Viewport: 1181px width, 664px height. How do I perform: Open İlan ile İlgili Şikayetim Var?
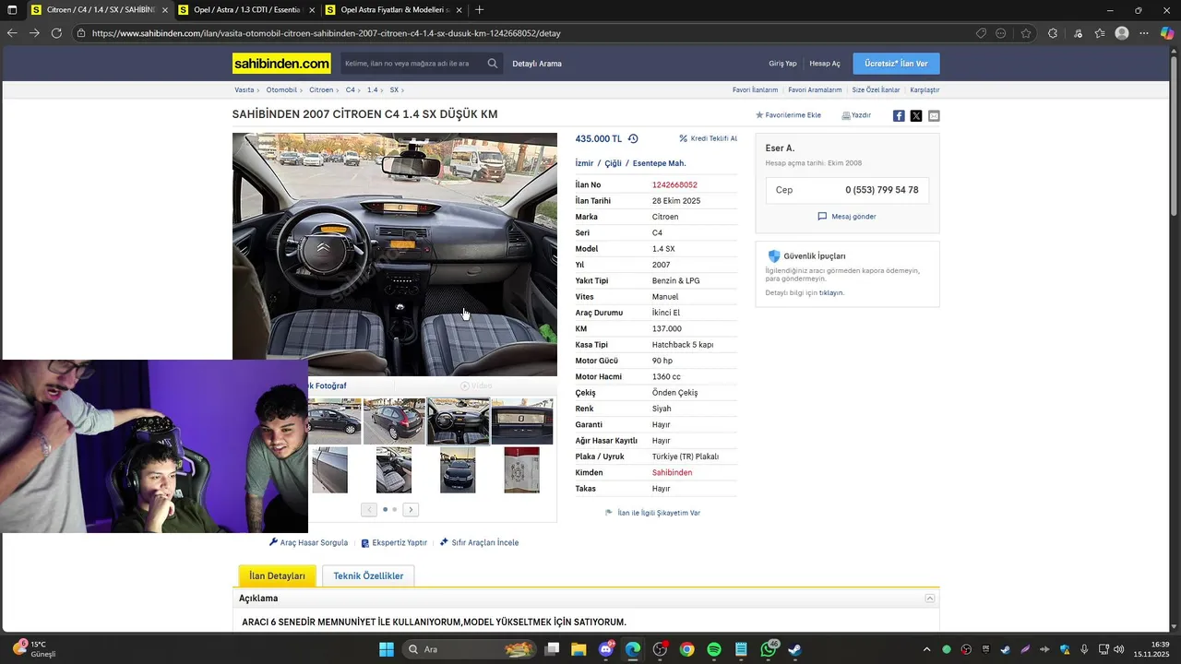tap(652, 513)
